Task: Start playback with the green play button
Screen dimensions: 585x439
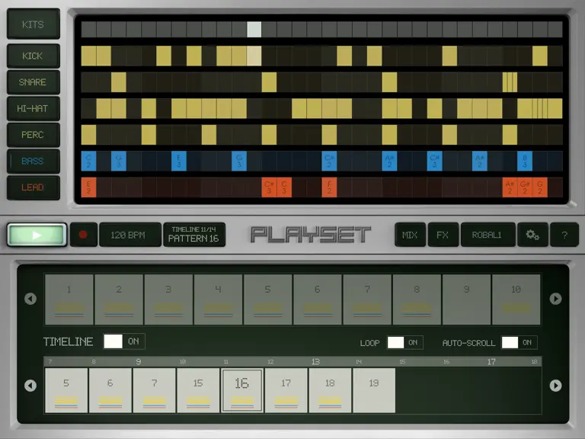Action: pyautogui.click(x=37, y=235)
